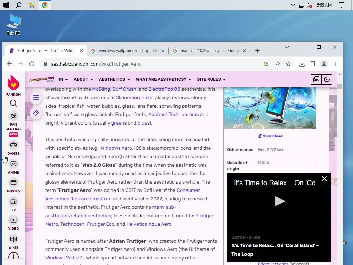353x265 pixels.
Task: Follow the Windows Aero link
Action: [x=116, y=148]
